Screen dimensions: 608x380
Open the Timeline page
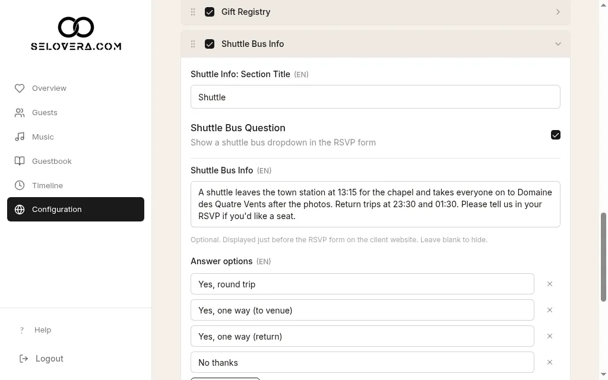(75, 185)
